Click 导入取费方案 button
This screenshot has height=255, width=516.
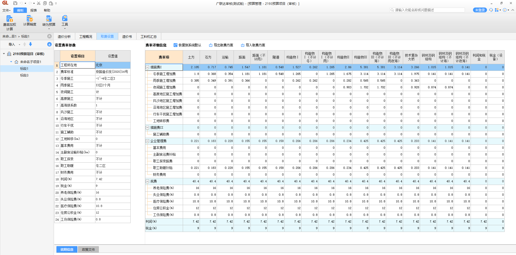click(253, 45)
